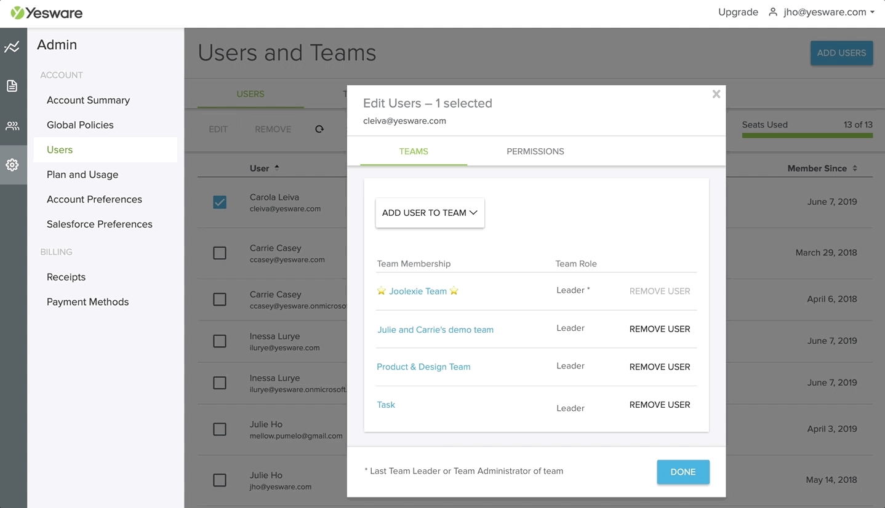
Task: Click the Seats Used progress bar
Action: point(807,135)
